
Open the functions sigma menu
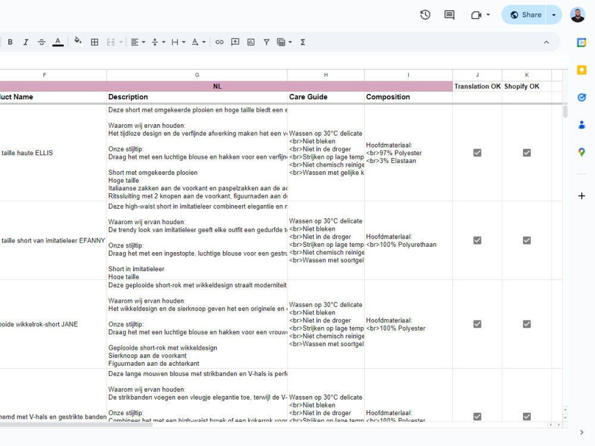(303, 42)
